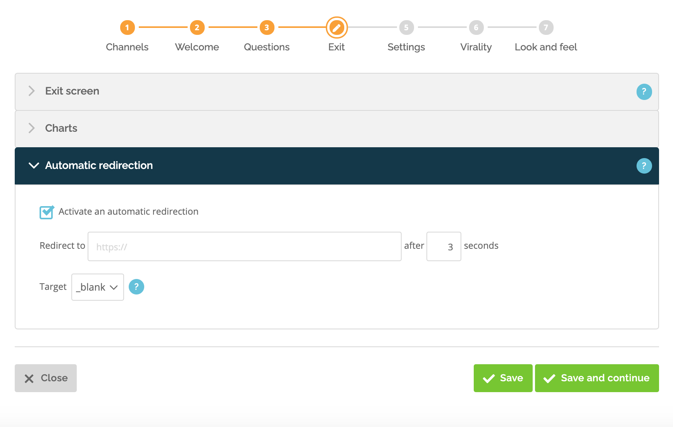Click the Channels step label
673x427 pixels.
point(127,47)
